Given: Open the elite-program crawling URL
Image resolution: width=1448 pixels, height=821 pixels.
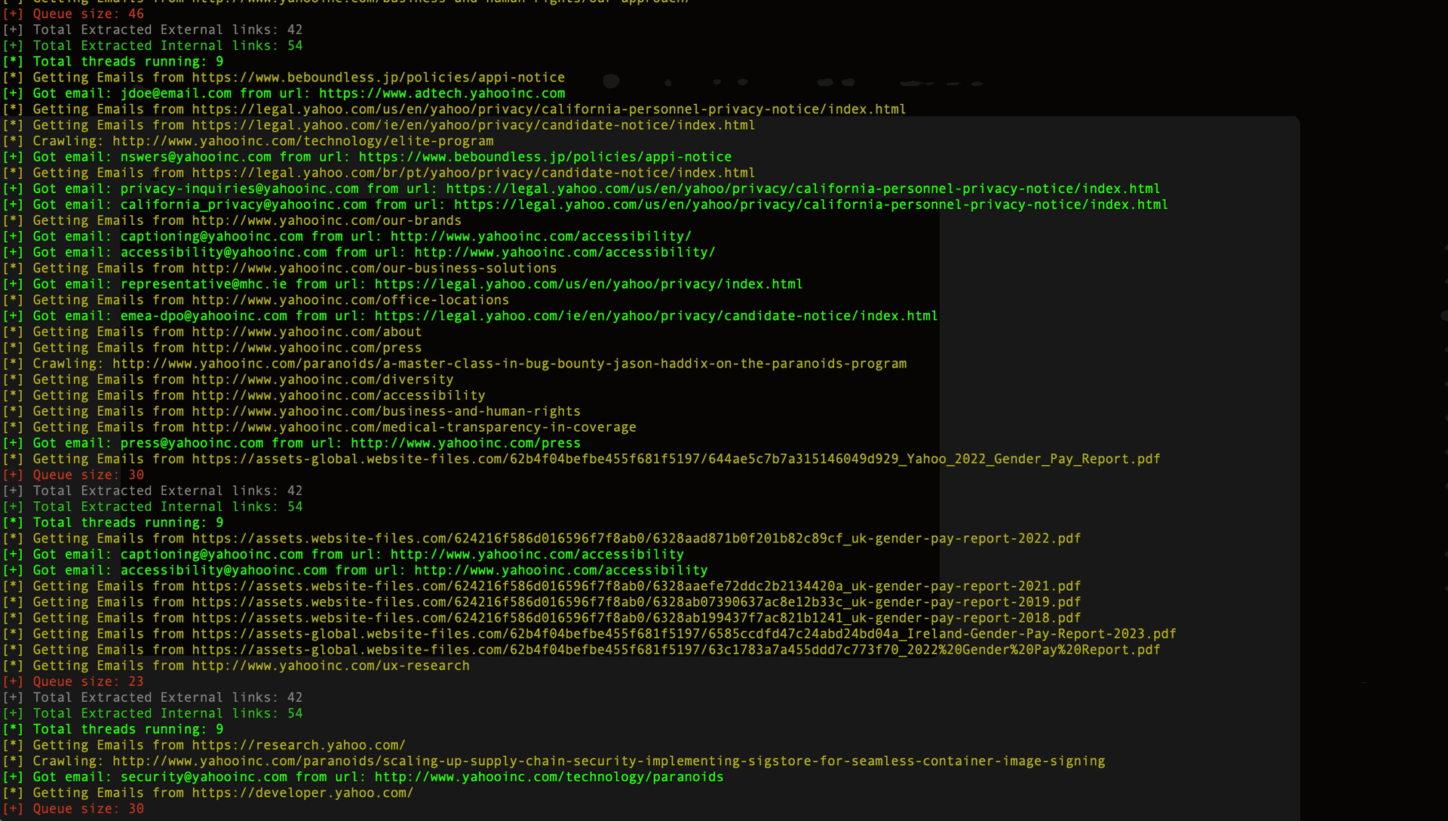Looking at the screenshot, I should (x=303, y=141).
